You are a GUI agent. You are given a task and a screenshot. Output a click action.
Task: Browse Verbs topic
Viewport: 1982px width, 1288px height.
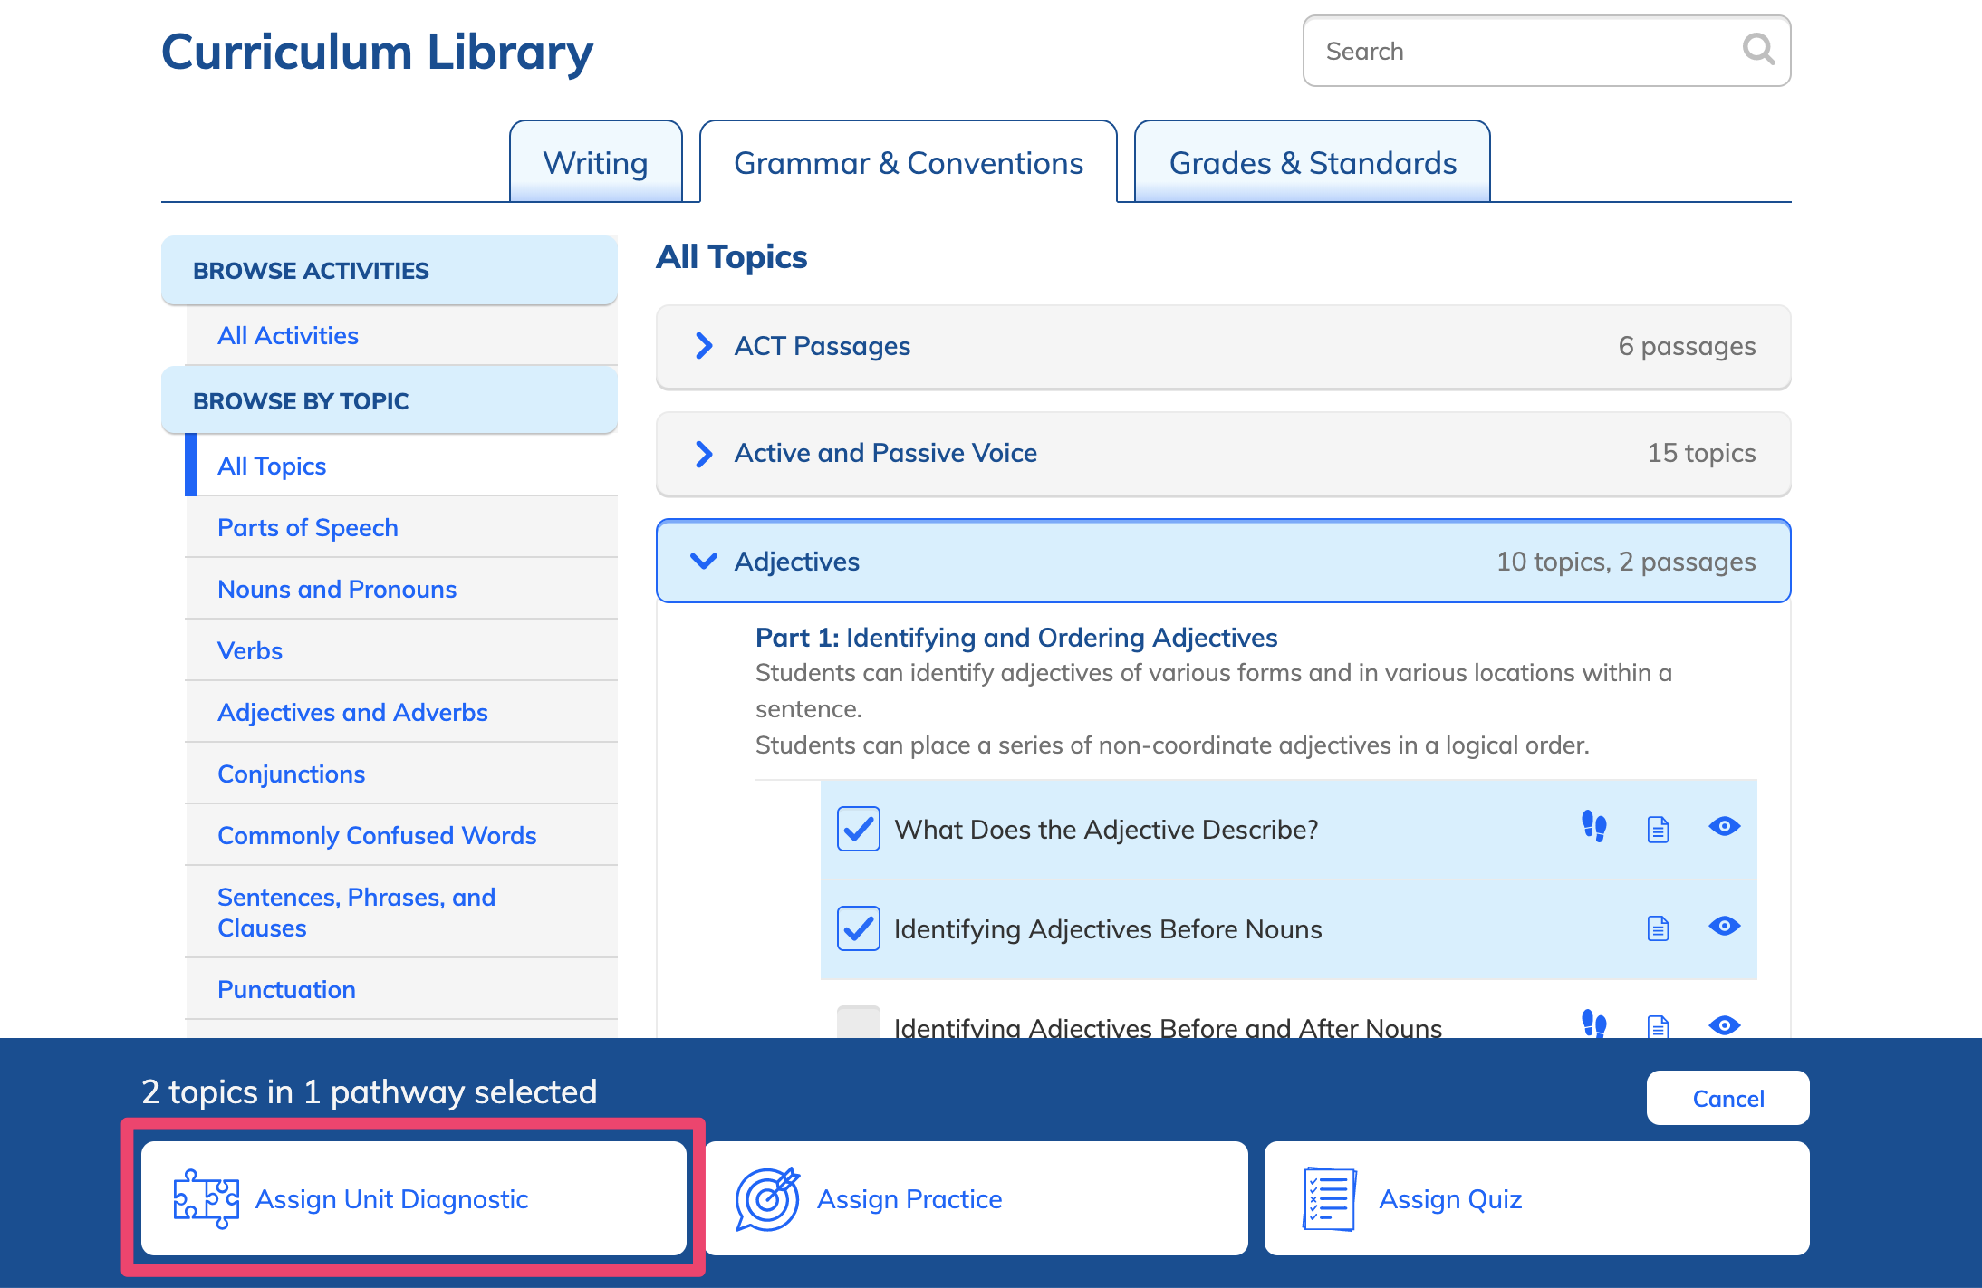pyautogui.click(x=401, y=650)
